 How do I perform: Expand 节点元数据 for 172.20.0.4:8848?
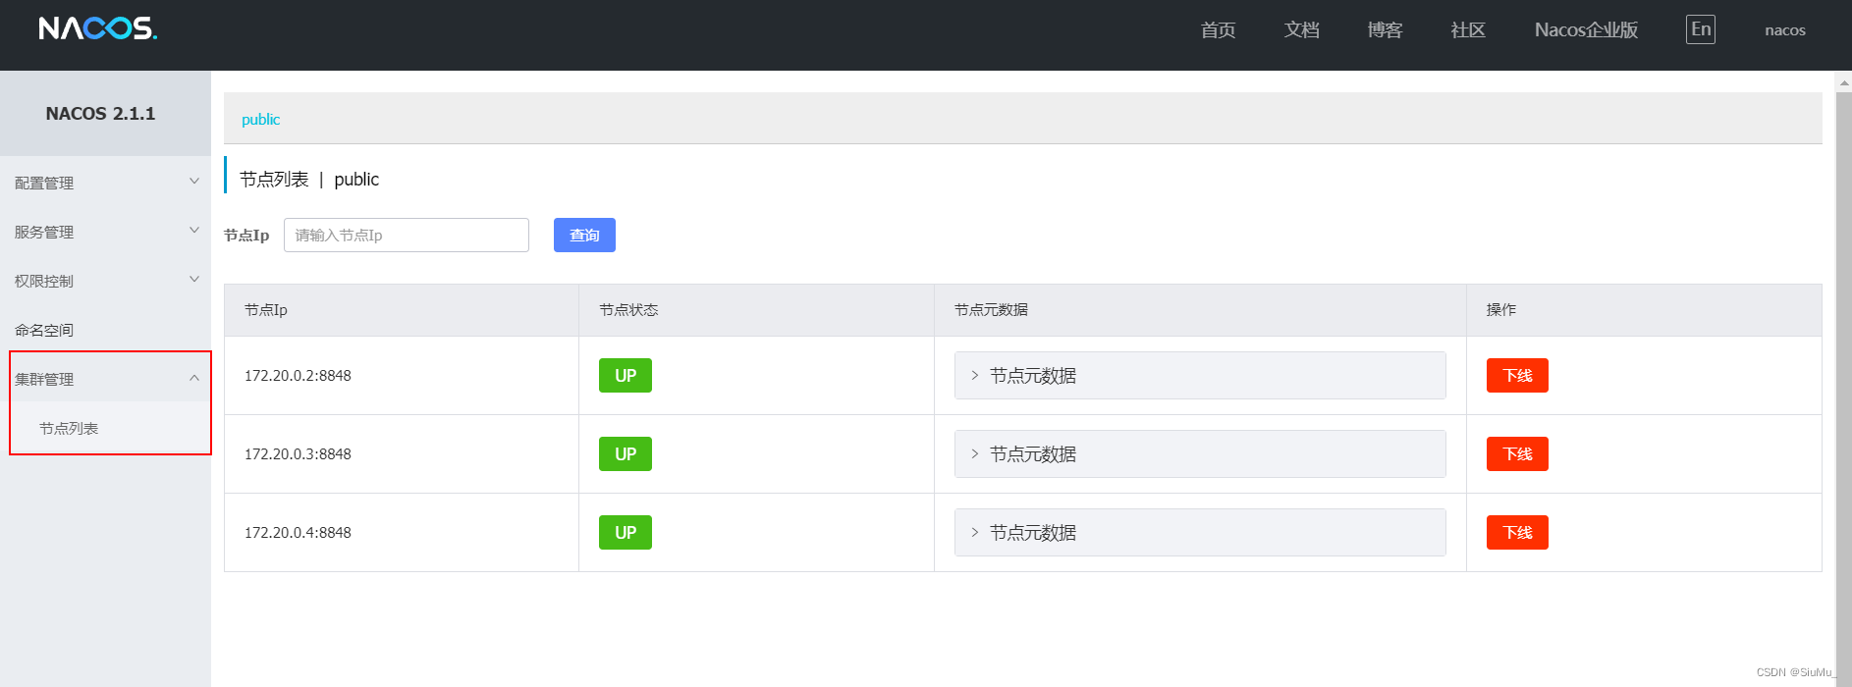1200,533
